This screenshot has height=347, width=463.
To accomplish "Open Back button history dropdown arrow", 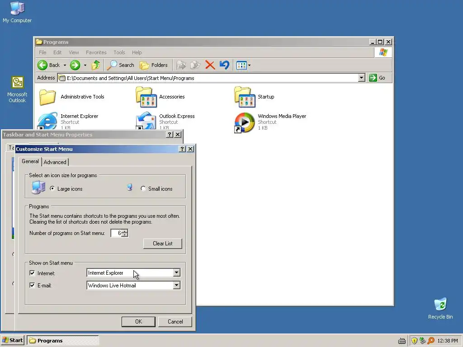I will [x=65, y=65].
